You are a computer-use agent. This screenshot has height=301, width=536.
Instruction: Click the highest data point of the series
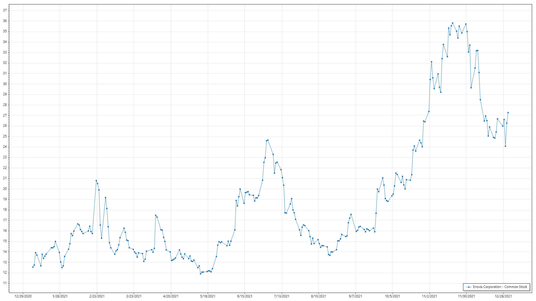click(x=453, y=23)
